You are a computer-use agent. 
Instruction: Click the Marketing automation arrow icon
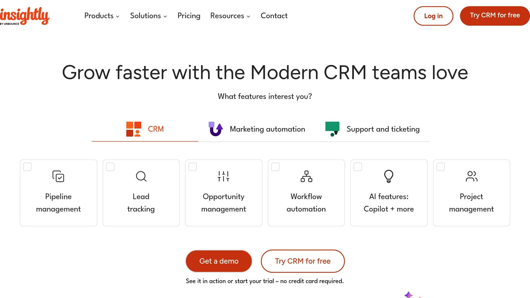[x=216, y=129]
